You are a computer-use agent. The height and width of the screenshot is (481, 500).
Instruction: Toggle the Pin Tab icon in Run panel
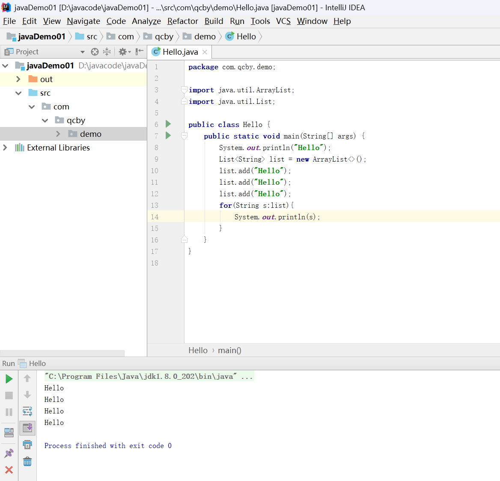pos(9,453)
